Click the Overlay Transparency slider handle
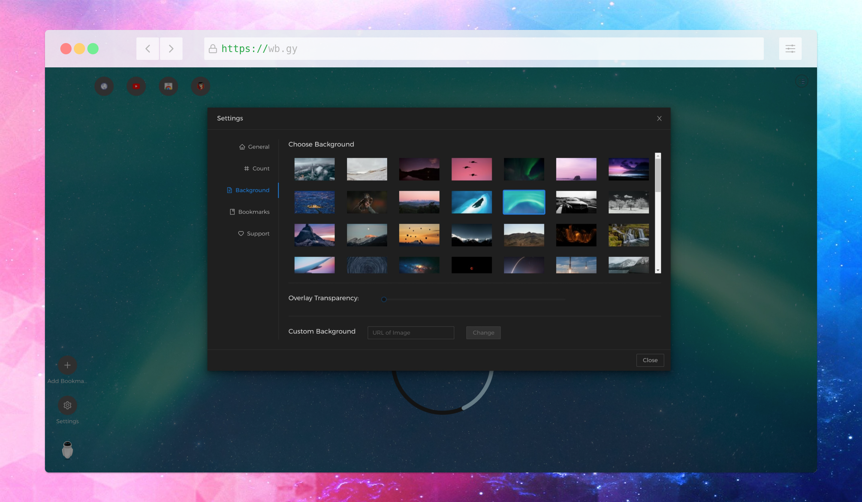862x502 pixels. (384, 299)
